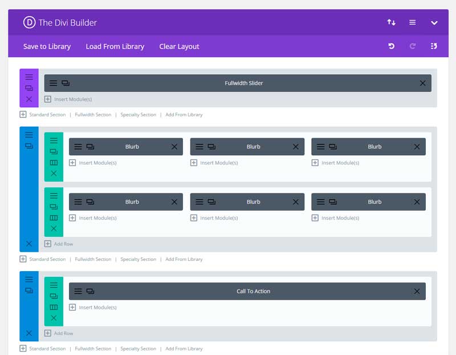
Task: Add Fullwidth Section below the slider section
Action: pyautogui.click(x=93, y=115)
